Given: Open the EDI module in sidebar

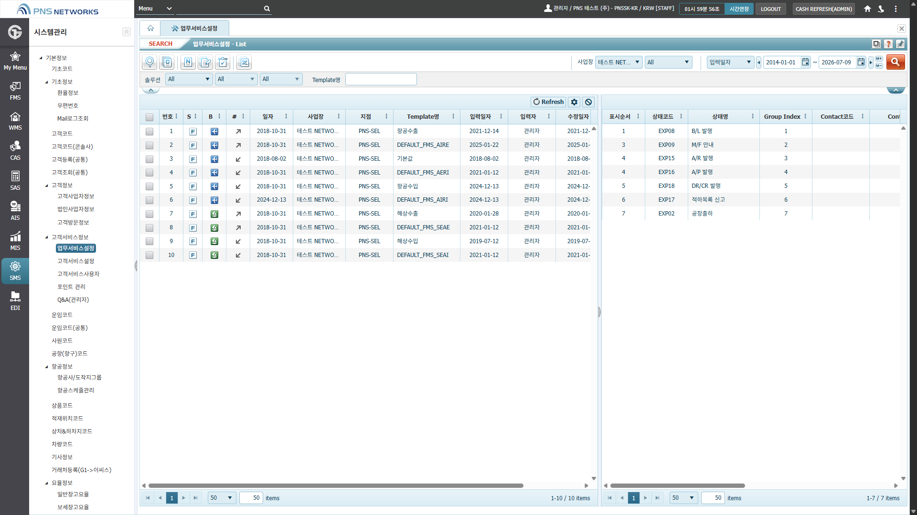Looking at the screenshot, I should tap(15, 301).
